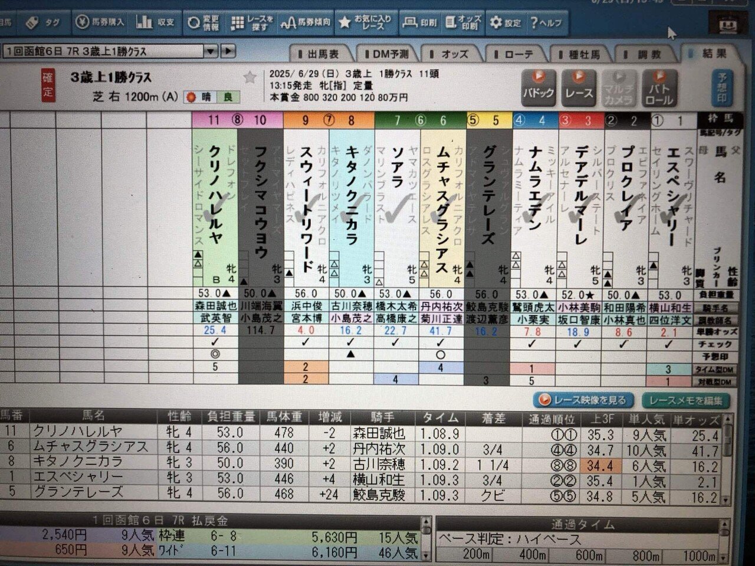Viewport: 755px width, 566px height.
Task: Sort results by 単人気 column header
Action: pos(646,420)
